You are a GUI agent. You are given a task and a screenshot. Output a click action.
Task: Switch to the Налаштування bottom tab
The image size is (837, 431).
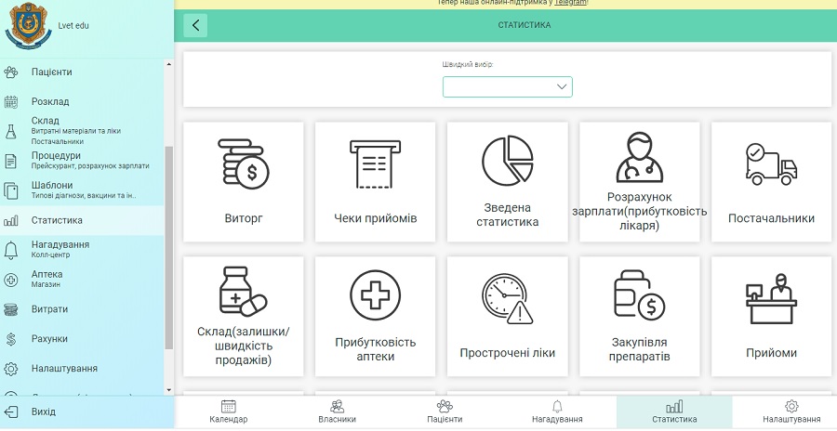[791, 411]
